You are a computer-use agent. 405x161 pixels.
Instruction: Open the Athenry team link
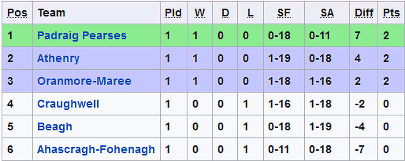pyautogui.click(x=58, y=58)
